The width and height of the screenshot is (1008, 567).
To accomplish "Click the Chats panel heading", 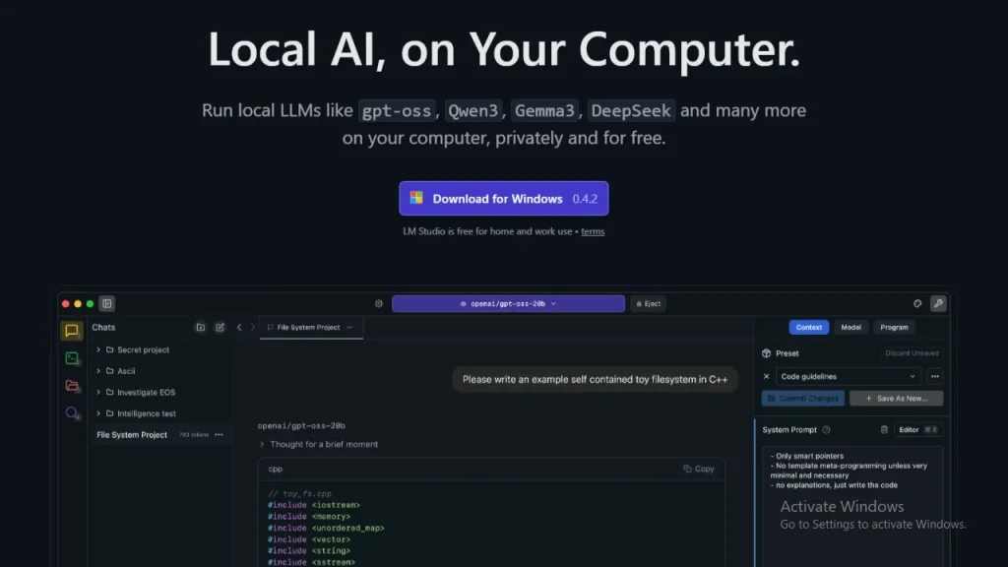I will click(x=103, y=327).
